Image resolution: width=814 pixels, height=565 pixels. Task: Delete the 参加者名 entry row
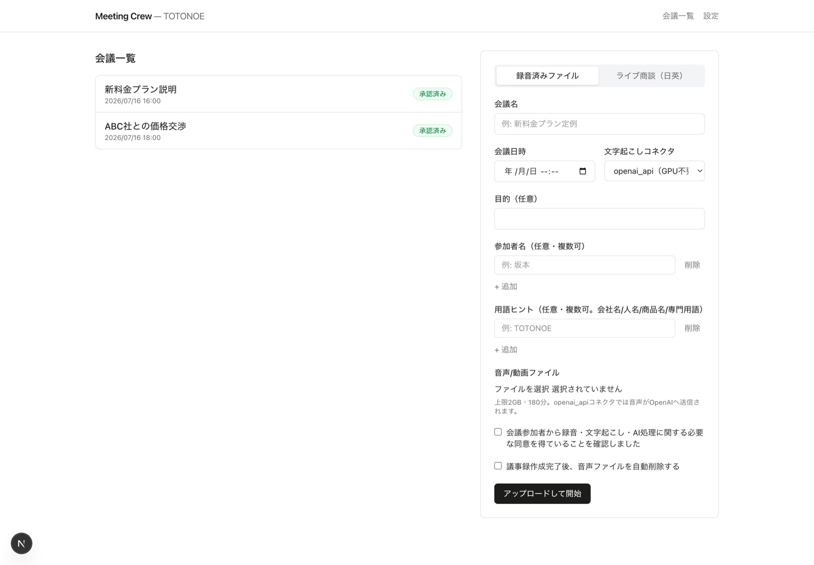(692, 265)
